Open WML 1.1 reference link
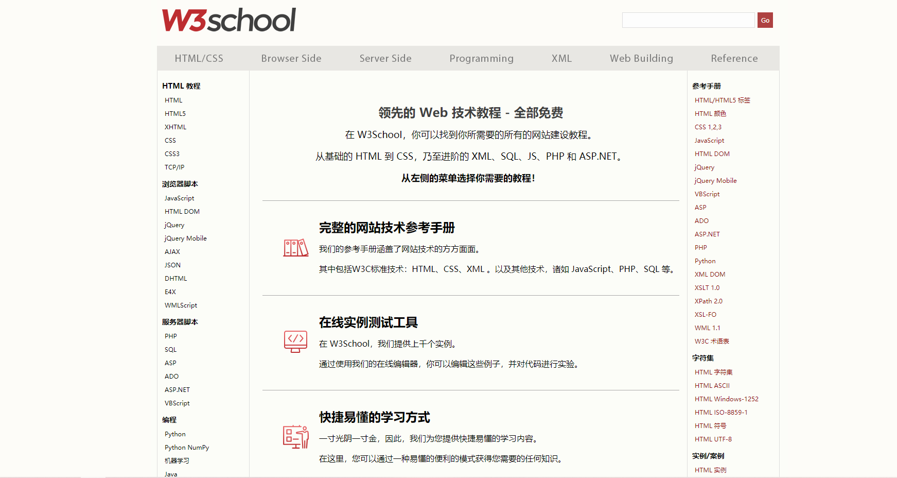897x478 pixels. (x=708, y=328)
